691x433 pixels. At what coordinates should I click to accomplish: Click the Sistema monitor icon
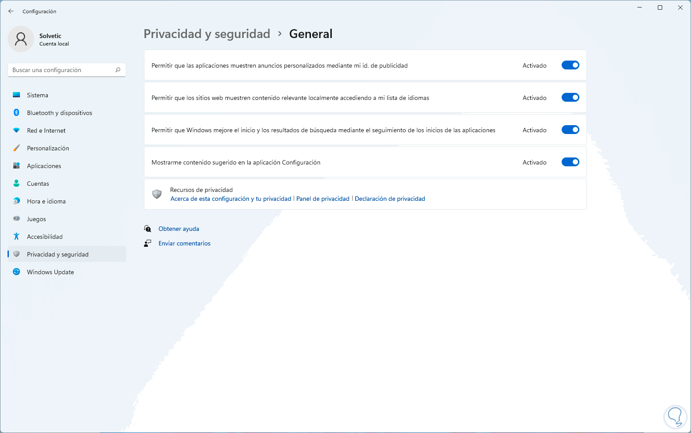point(16,95)
